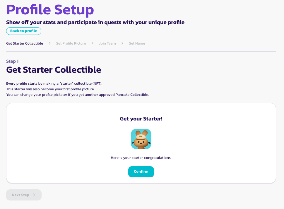
Task: Click the Step 1 label
Action: 12,61
